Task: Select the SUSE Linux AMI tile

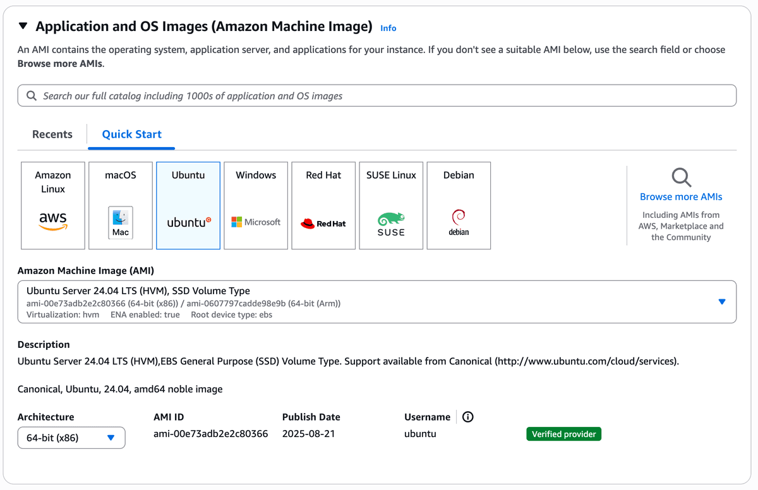Action: pos(391,205)
